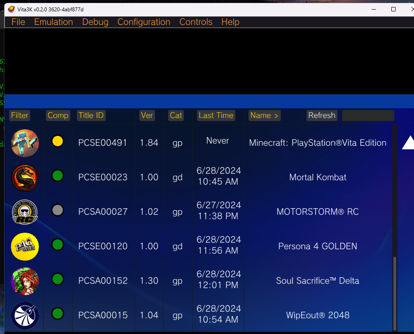Sort the list by Ver column
Screen dimensions: 414x334
click(x=147, y=115)
